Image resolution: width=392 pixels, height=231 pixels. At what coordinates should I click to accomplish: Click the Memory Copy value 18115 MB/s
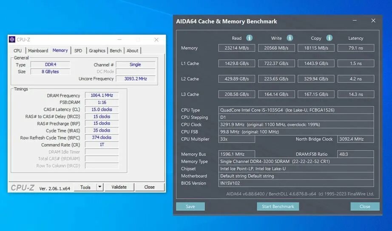[x=316, y=48]
